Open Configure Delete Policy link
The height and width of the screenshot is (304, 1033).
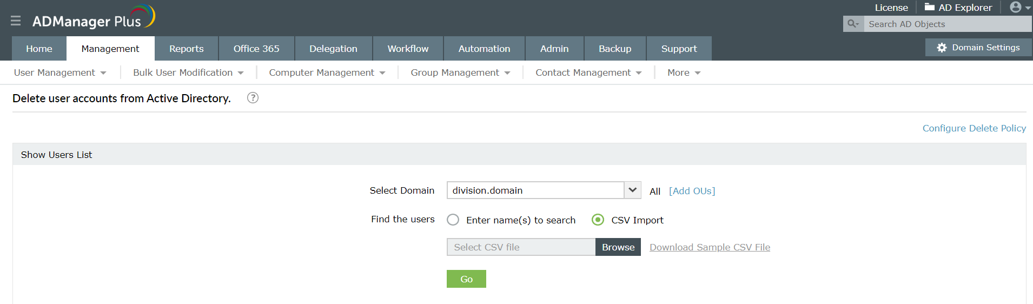(974, 128)
